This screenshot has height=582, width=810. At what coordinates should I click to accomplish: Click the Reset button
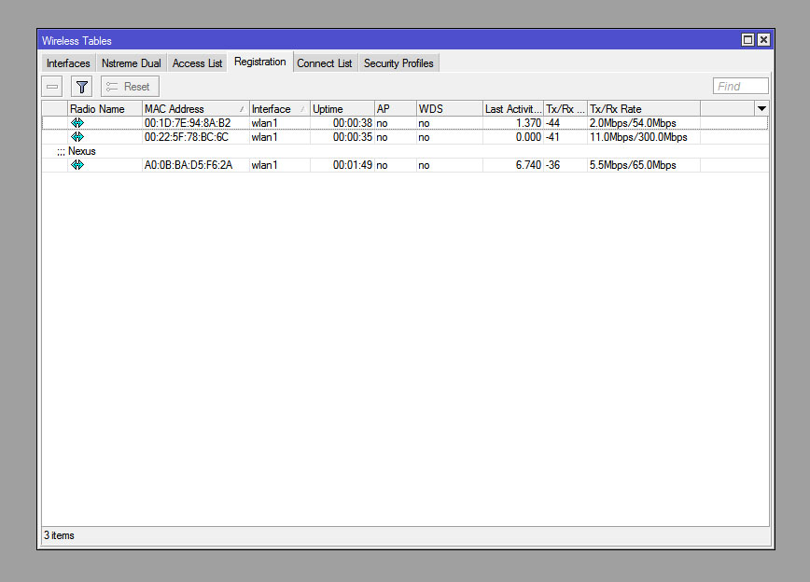[x=130, y=87]
